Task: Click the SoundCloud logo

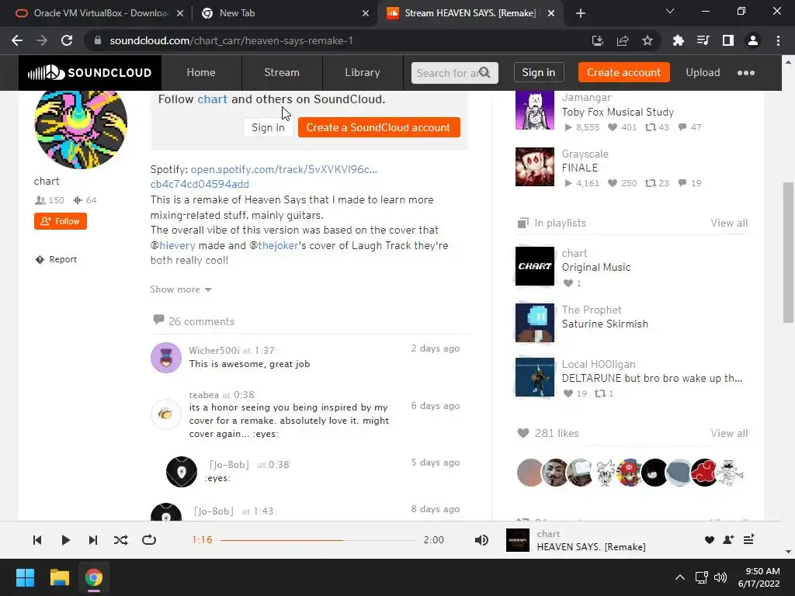Action: [90, 72]
